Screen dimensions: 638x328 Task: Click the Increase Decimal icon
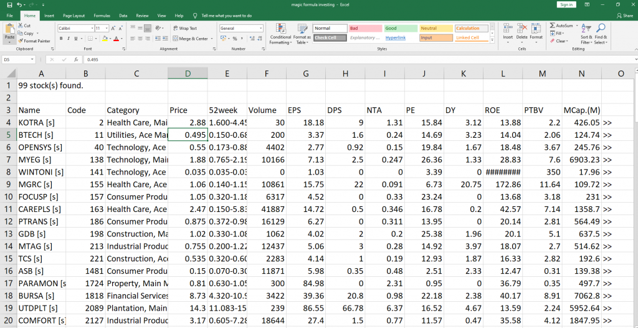[252, 39]
